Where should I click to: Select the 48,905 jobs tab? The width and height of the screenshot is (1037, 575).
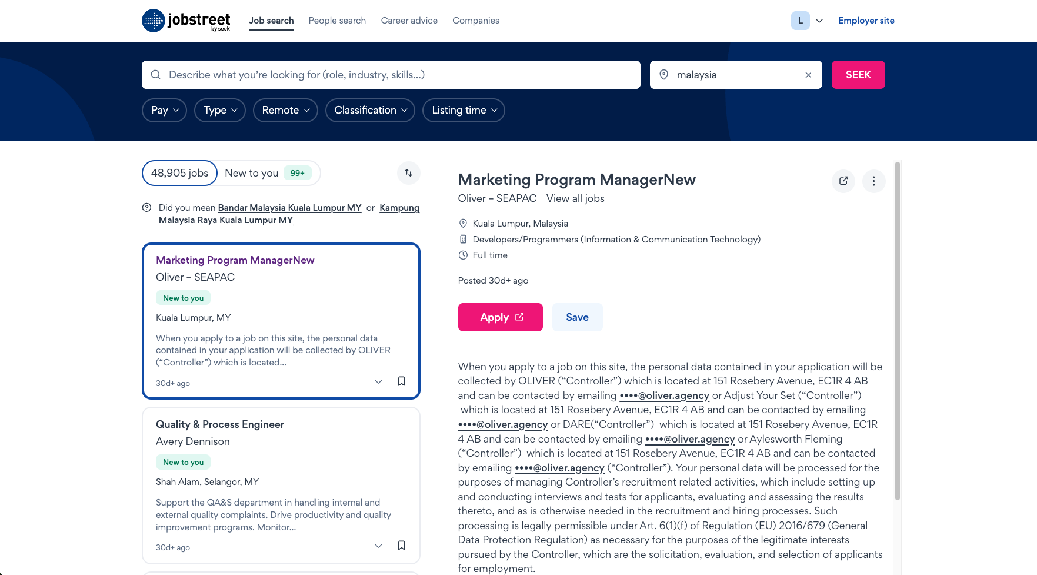tap(179, 173)
